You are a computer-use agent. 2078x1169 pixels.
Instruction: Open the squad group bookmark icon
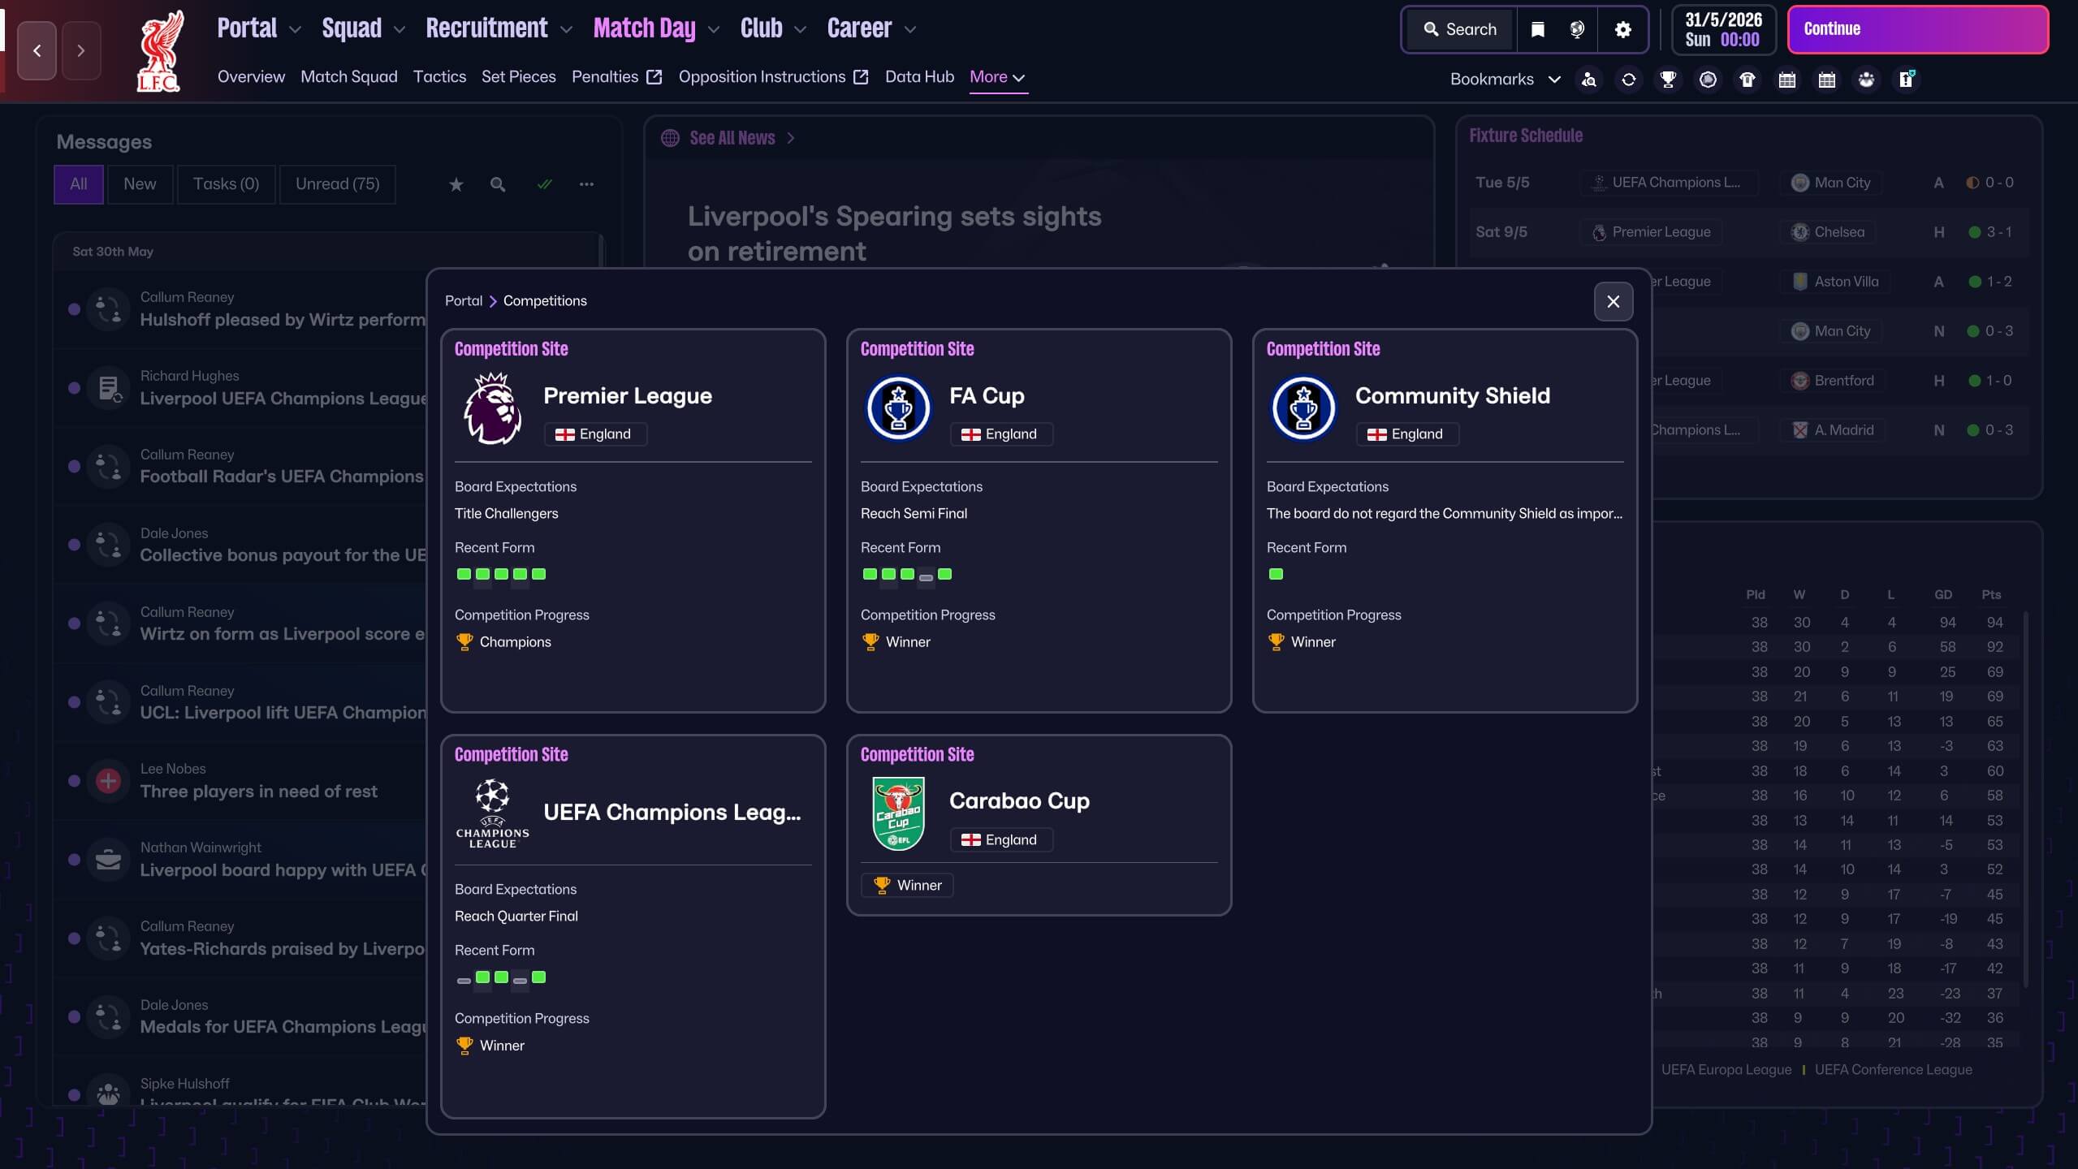point(1866,80)
